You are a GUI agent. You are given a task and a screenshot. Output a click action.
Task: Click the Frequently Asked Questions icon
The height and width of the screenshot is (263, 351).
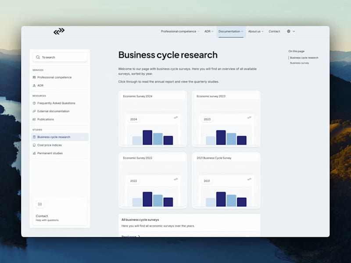coord(34,103)
